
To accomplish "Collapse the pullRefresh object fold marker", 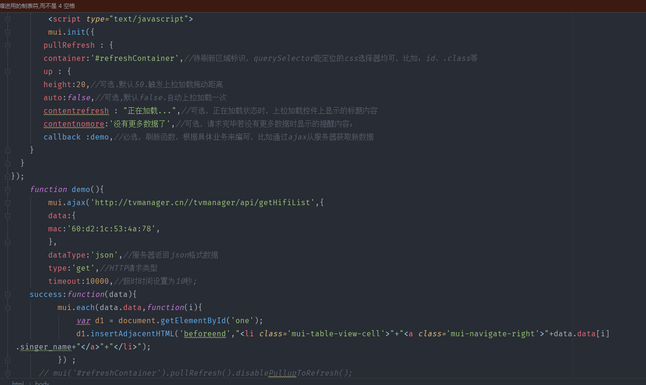I will [7, 45].
